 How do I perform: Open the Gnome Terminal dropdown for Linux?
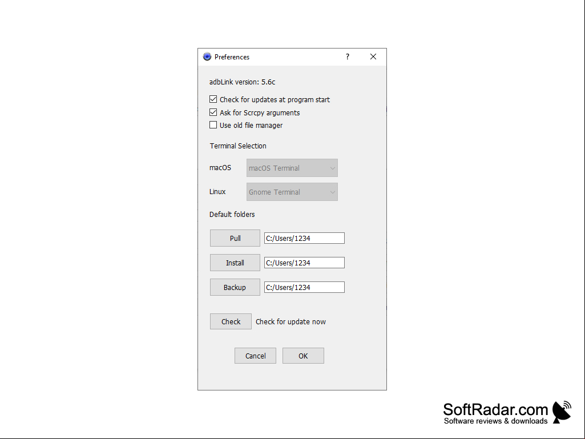point(292,192)
